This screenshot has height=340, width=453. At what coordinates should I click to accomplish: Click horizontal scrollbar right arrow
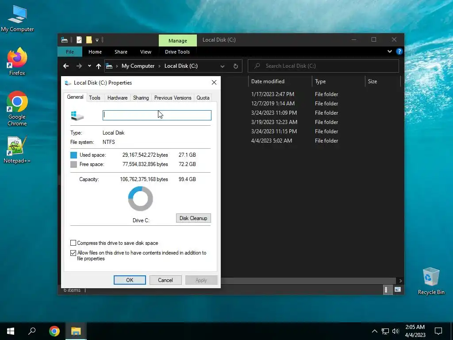[x=400, y=281]
